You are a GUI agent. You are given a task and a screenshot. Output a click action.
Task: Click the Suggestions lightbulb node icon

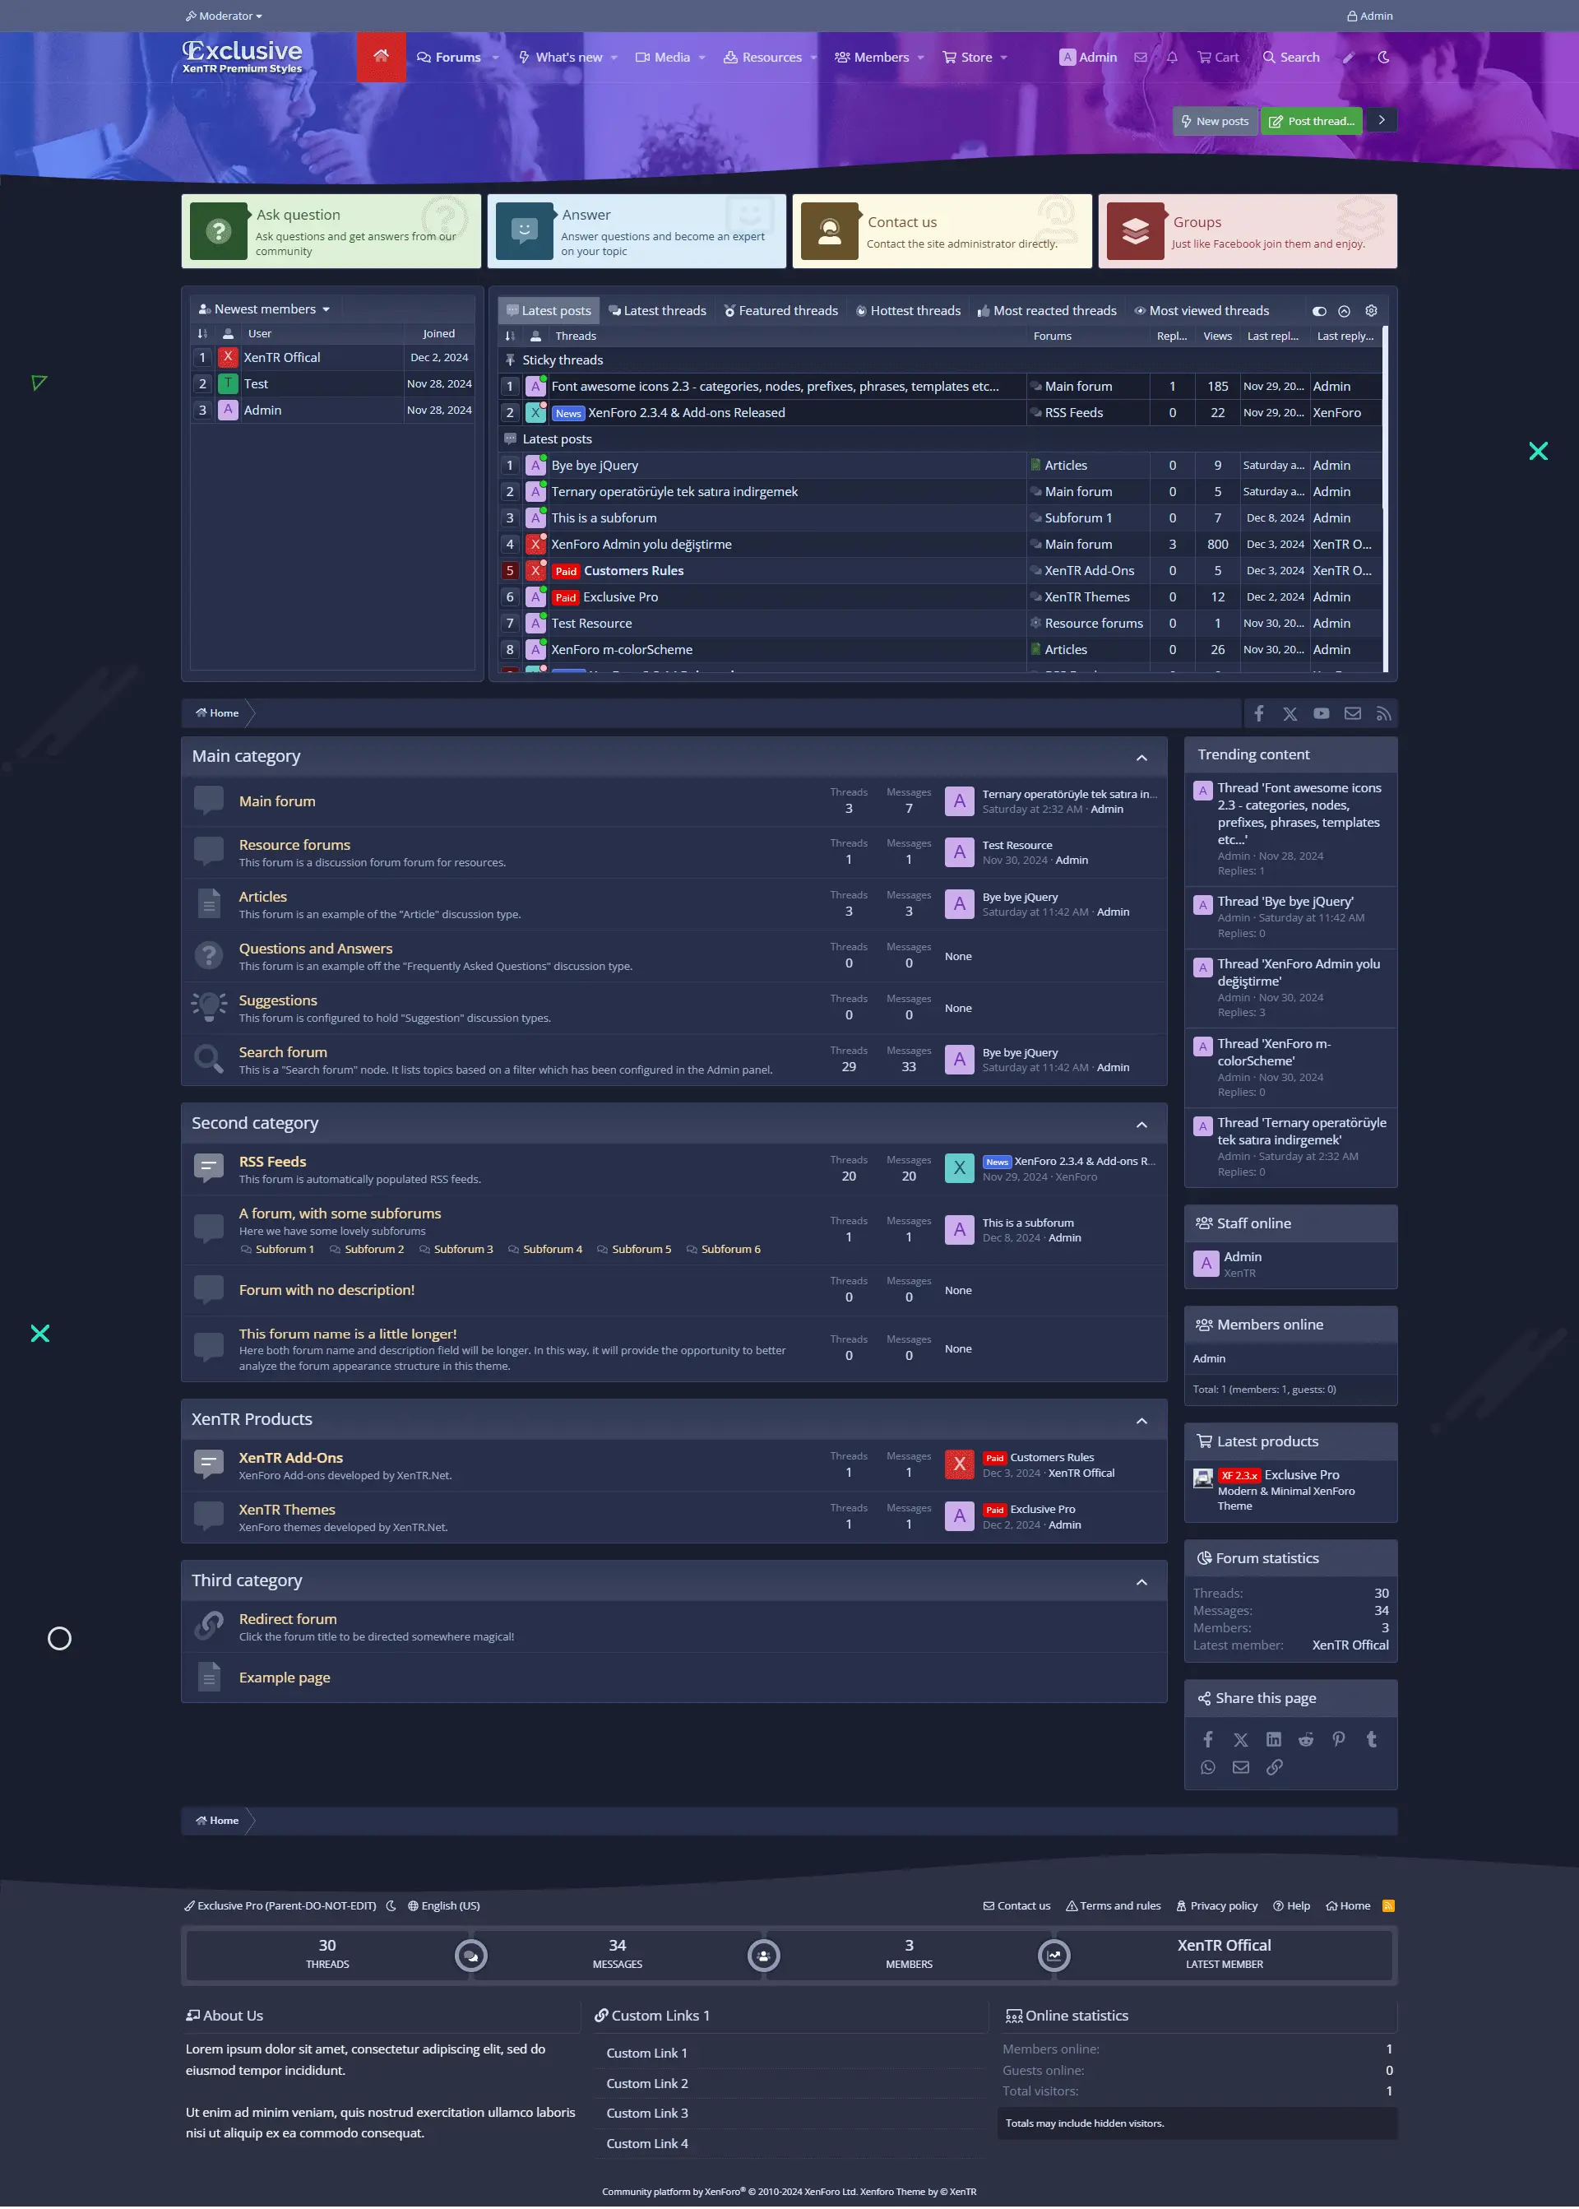pyautogui.click(x=208, y=1007)
